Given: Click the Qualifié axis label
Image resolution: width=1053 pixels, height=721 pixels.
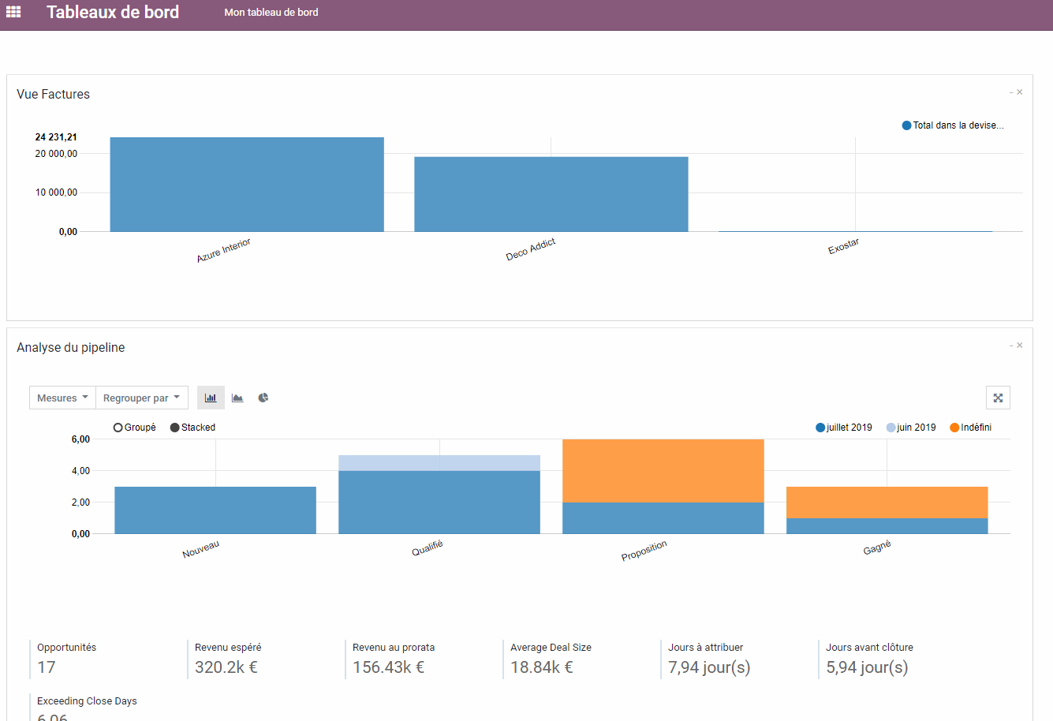Looking at the screenshot, I should [x=428, y=548].
